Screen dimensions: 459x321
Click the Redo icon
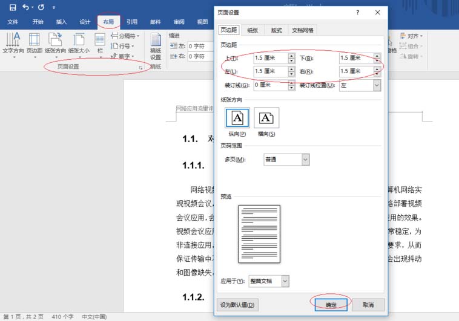click(x=41, y=7)
